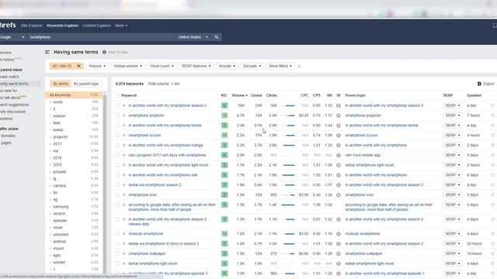Click the search magnifier button
The image size is (497, 279).
coord(217,37)
